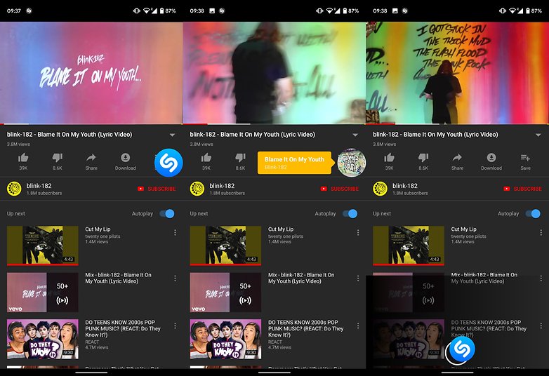Like the video in the left screen

pyautogui.click(x=23, y=158)
